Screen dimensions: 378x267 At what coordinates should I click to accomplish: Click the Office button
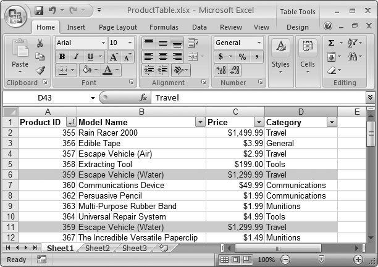click(15, 15)
